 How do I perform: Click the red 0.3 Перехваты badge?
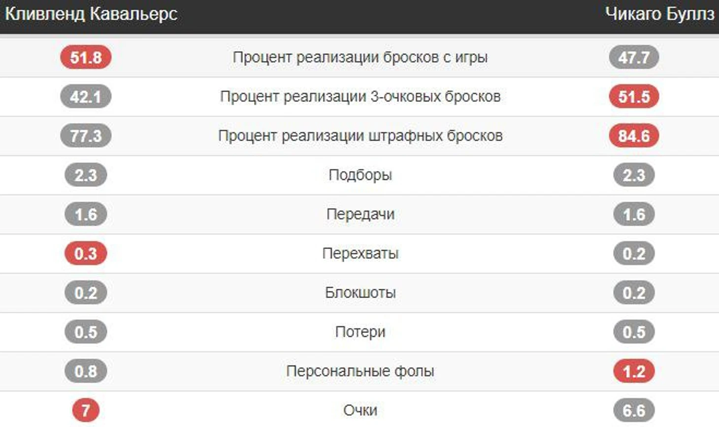coord(86,254)
